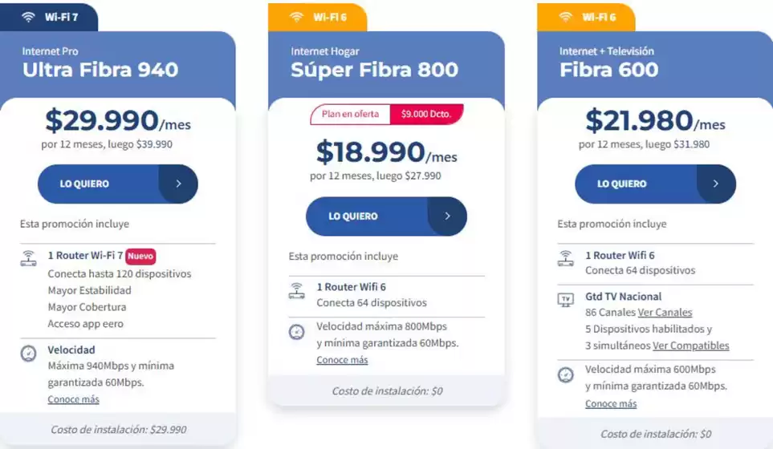This screenshot has height=449, width=773.
Task: Click the router icon in Fibra 600 card
Action: [x=566, y=258]
